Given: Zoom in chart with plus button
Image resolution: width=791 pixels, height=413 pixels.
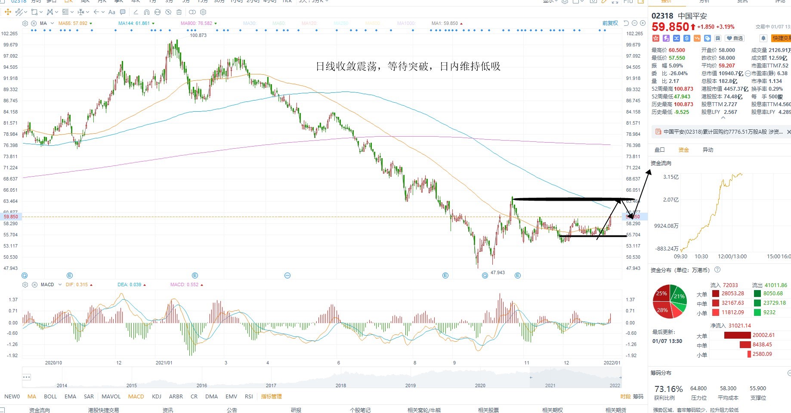Looking at the screenshot, I should pos(643,23).
